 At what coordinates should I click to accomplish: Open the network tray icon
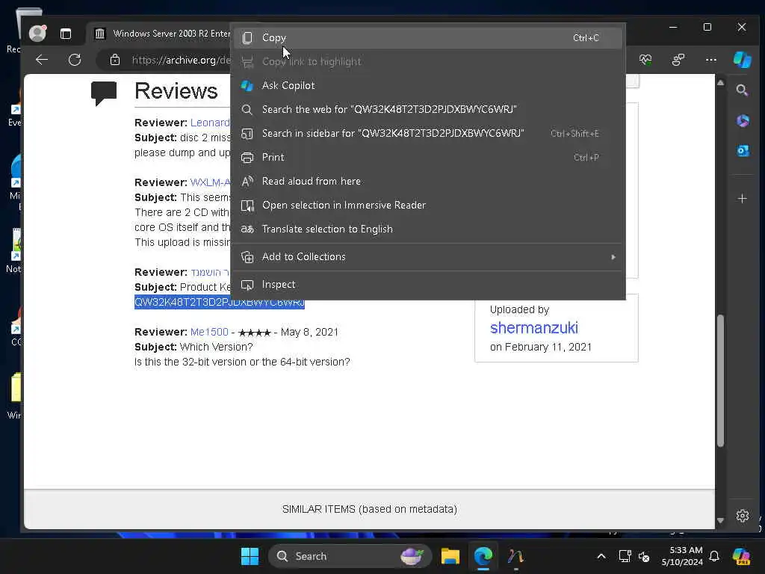[625, 556]
